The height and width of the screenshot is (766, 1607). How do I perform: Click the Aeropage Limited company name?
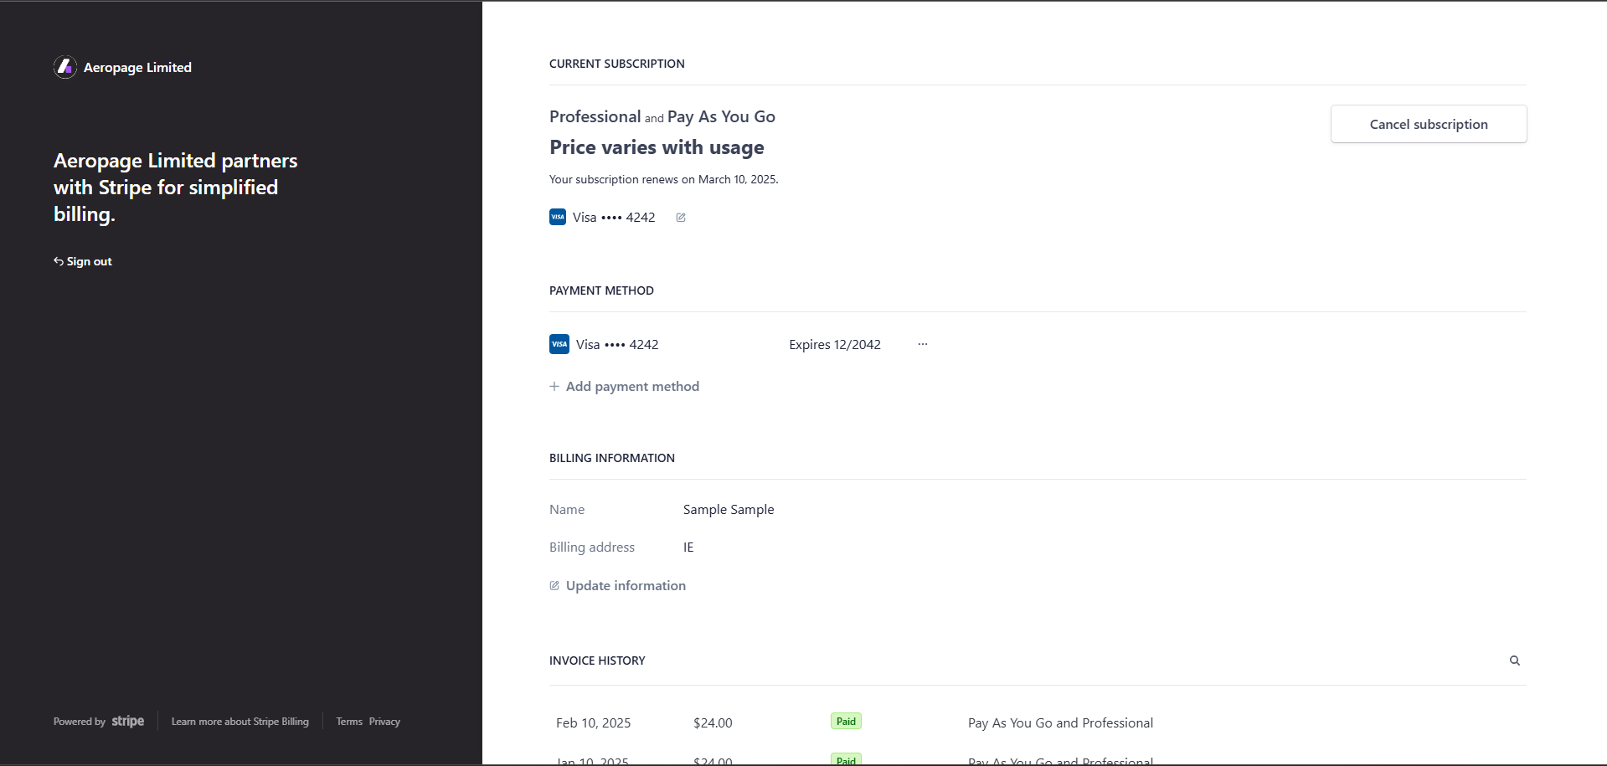pyautogui.click(x=137, y=67)
